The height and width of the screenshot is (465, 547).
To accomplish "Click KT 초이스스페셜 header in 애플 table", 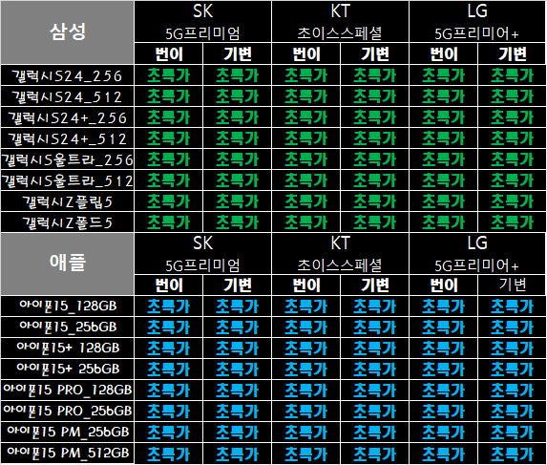I will [x=340, y=254].
